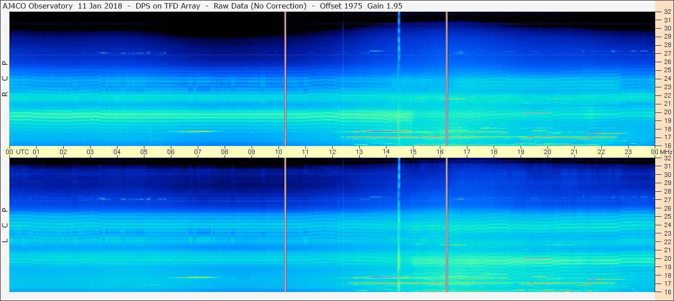
Task: Click the 10 hour tick label
Action: (x=278, y=152)
